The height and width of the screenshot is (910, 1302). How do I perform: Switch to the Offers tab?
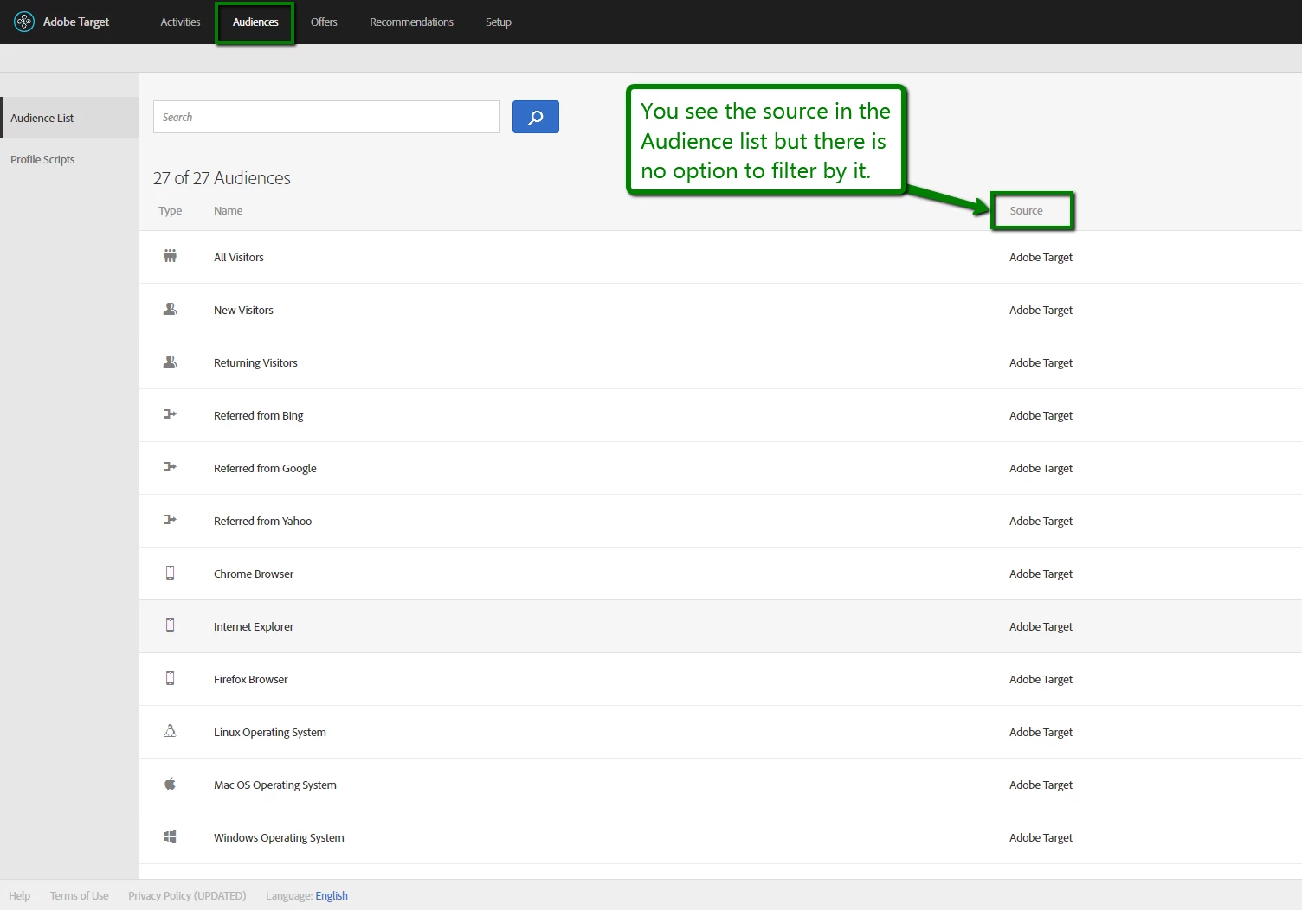point(324,22)
